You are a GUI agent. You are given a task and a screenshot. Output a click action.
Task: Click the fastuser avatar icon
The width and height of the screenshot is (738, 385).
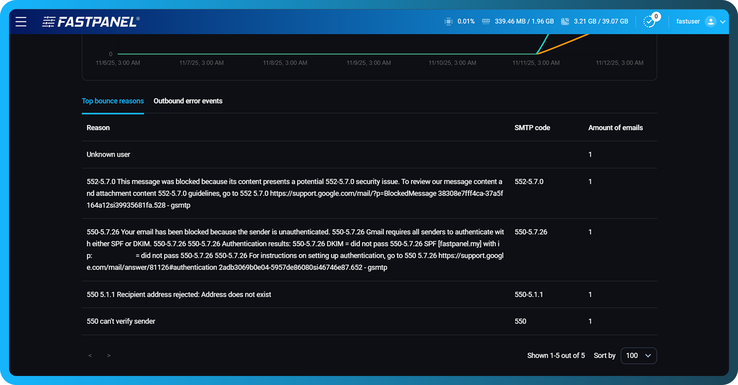point(710,21)
